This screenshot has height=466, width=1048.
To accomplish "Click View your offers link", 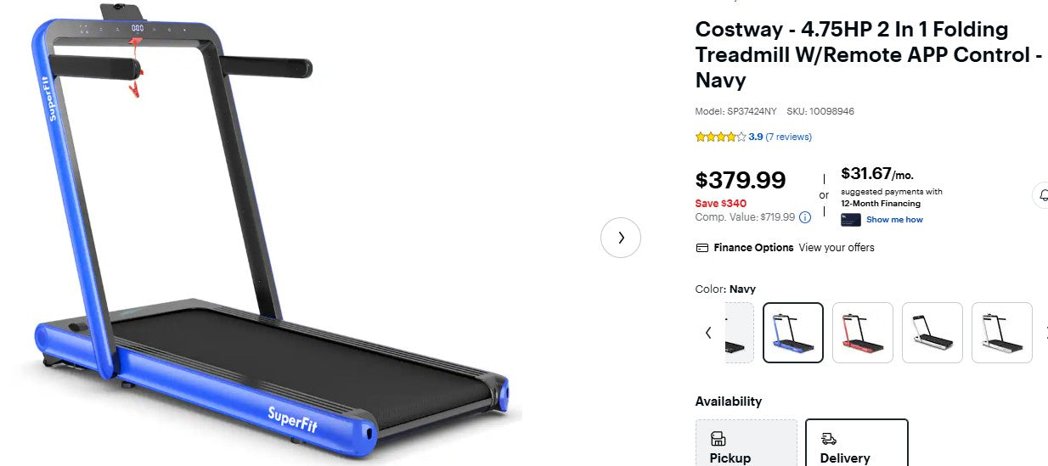I will (837, 248).
